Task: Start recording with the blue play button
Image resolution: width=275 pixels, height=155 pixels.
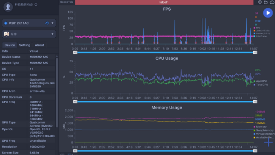Action: coord(268,13)
